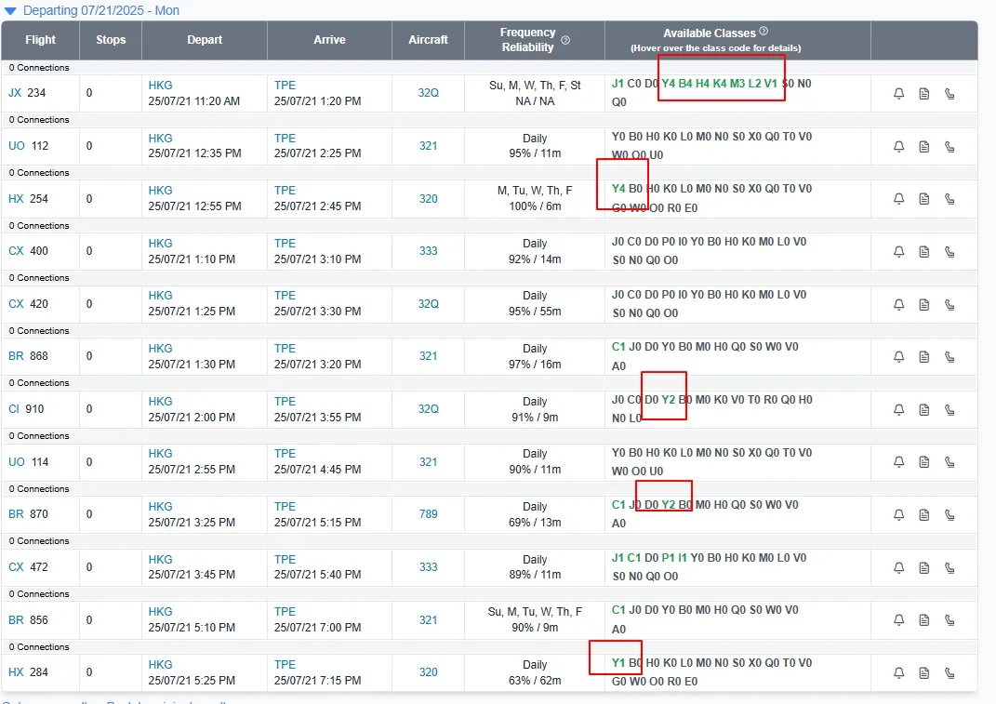Screen dimensions: 996x704
Task: Click aircraft type 333 for CX 472
Action: 428,566
